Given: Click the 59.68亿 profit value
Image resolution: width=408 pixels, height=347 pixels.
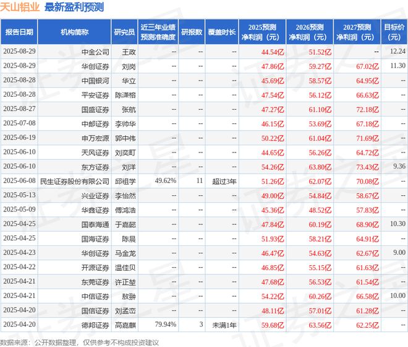Looking at the screenshot, I should pyautogui.click(x=273, y=325).
